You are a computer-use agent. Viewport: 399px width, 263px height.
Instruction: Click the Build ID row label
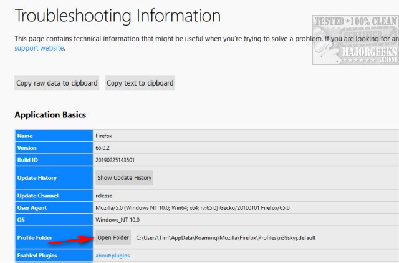(x=54, y=160)
